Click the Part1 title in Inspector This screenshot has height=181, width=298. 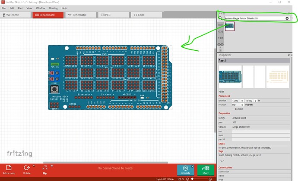[222, 61]
